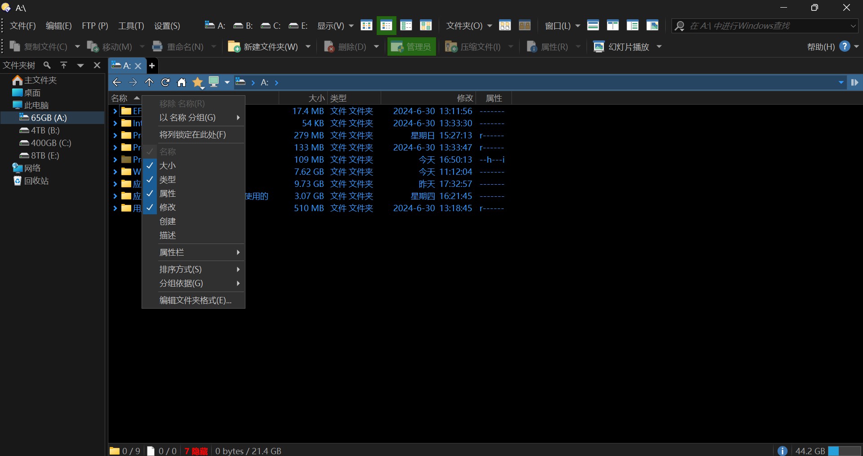Select 编辑文件夹格式(E)... menu entry

pos(196,301)
